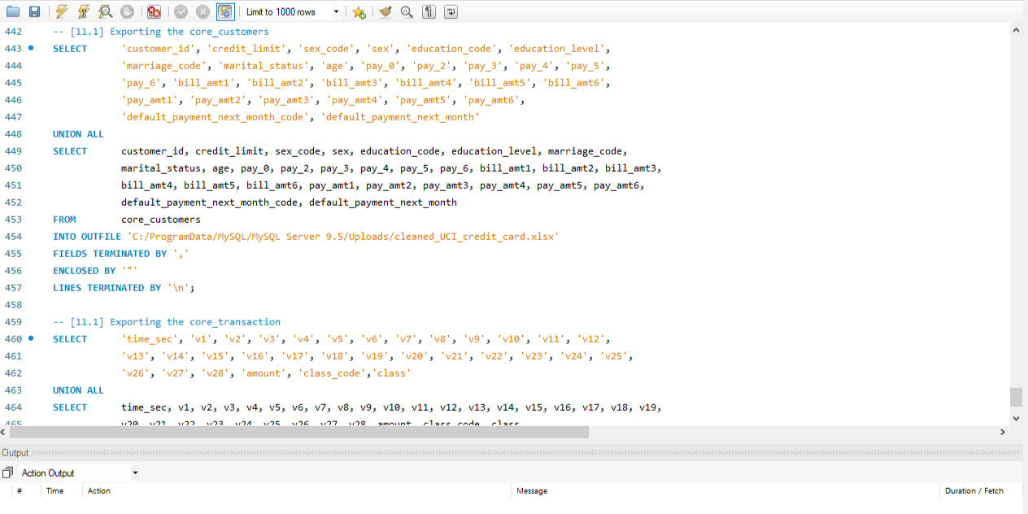Click the statement marker dot on line 443
The image size is (1028, 514).
coord(31,48)
